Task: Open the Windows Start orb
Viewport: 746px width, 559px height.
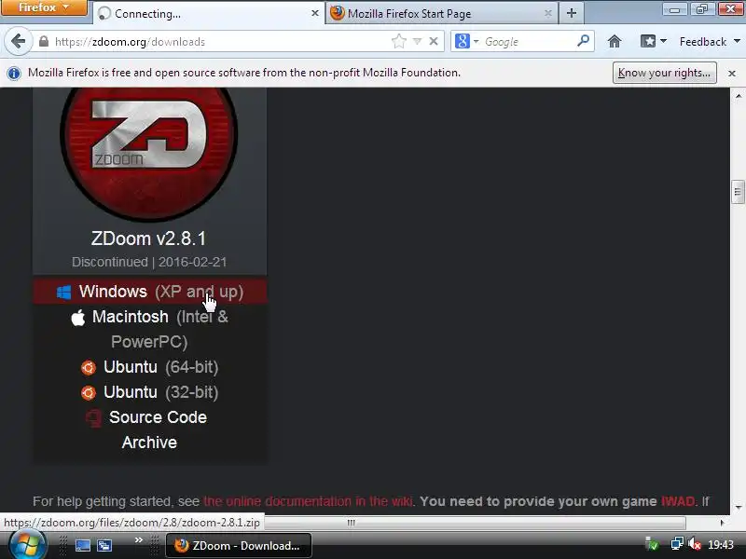Action: (27, 545)
